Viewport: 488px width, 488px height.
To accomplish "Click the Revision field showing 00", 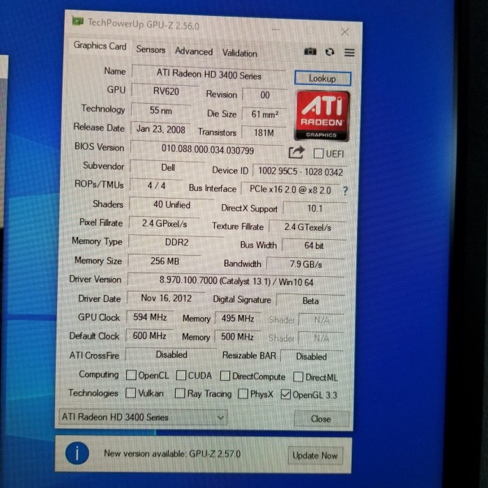I will 264,95.
